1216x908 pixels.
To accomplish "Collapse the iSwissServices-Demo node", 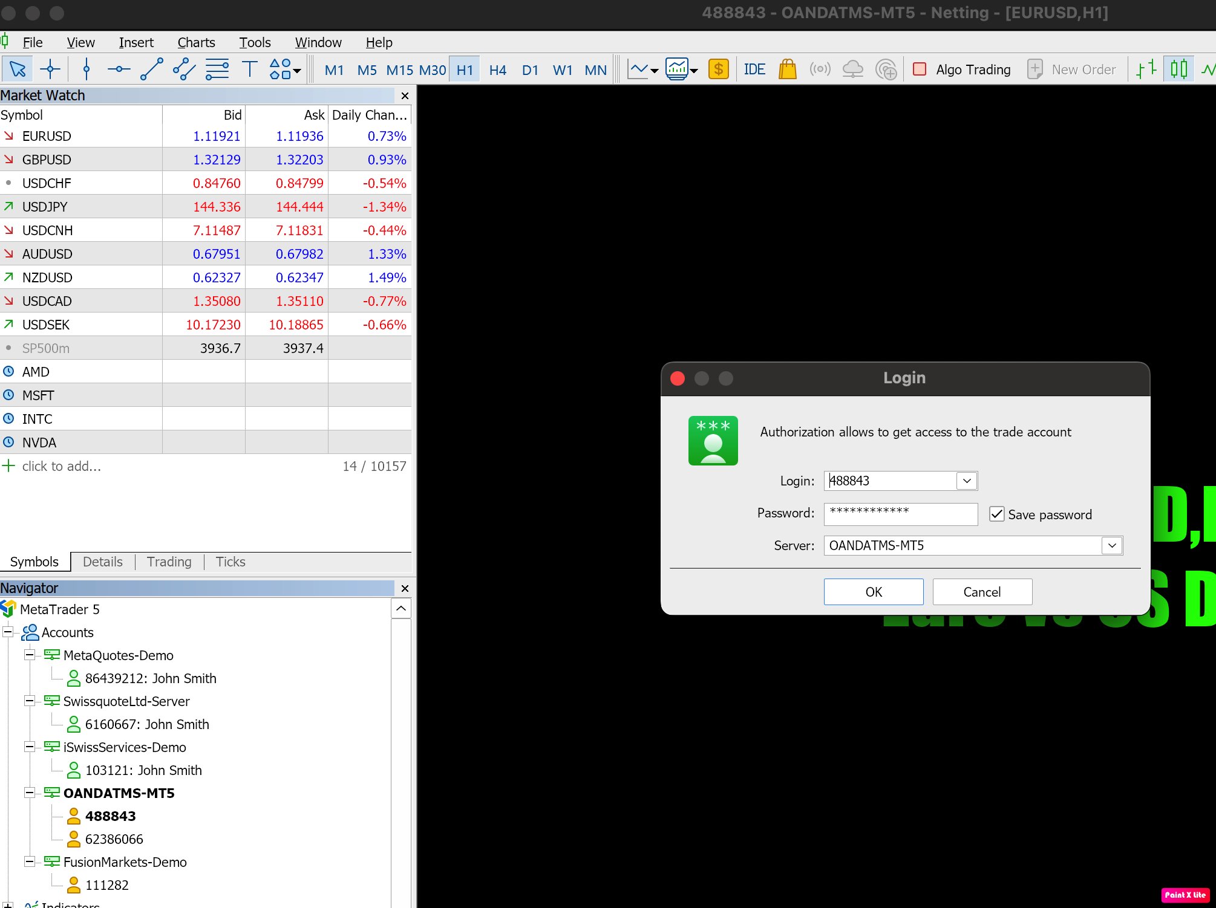I will 30,747.
